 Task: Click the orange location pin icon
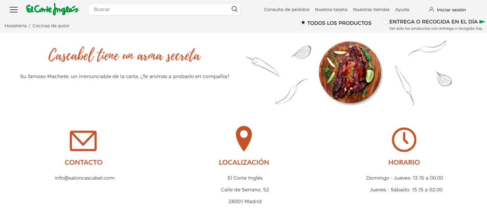(x=244, y=139)
